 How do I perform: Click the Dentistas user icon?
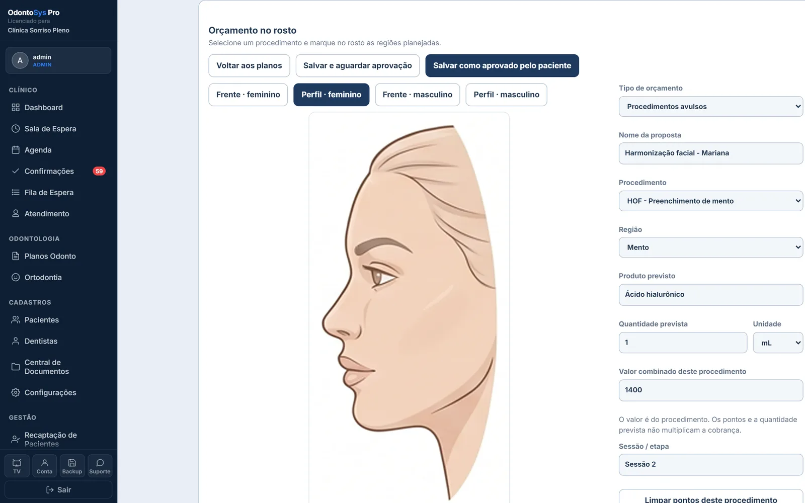[16, 341]
